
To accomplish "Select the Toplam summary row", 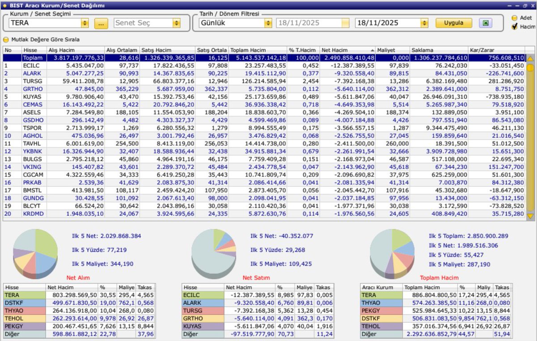I will point(264,58).
